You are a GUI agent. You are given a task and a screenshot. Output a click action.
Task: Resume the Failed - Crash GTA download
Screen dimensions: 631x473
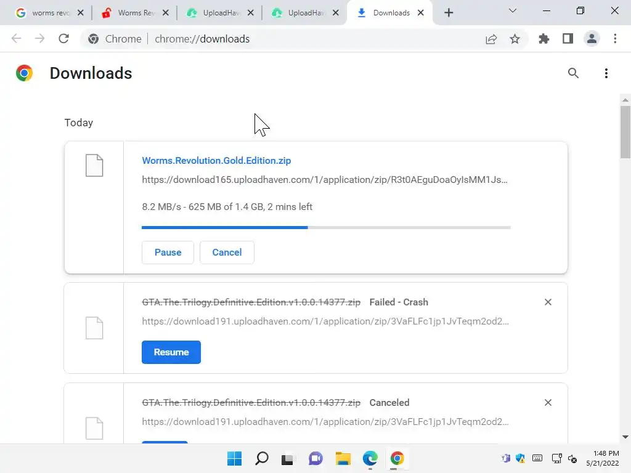pyautogui.click(x=171, y=352)
